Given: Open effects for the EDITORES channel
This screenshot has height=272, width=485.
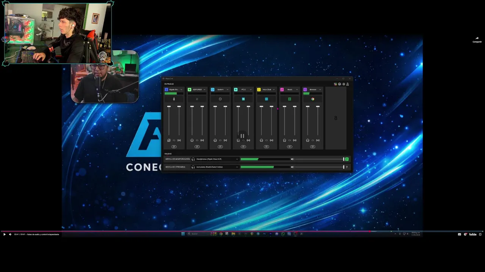Looking at the screenshot, I should tap(197, 147).
